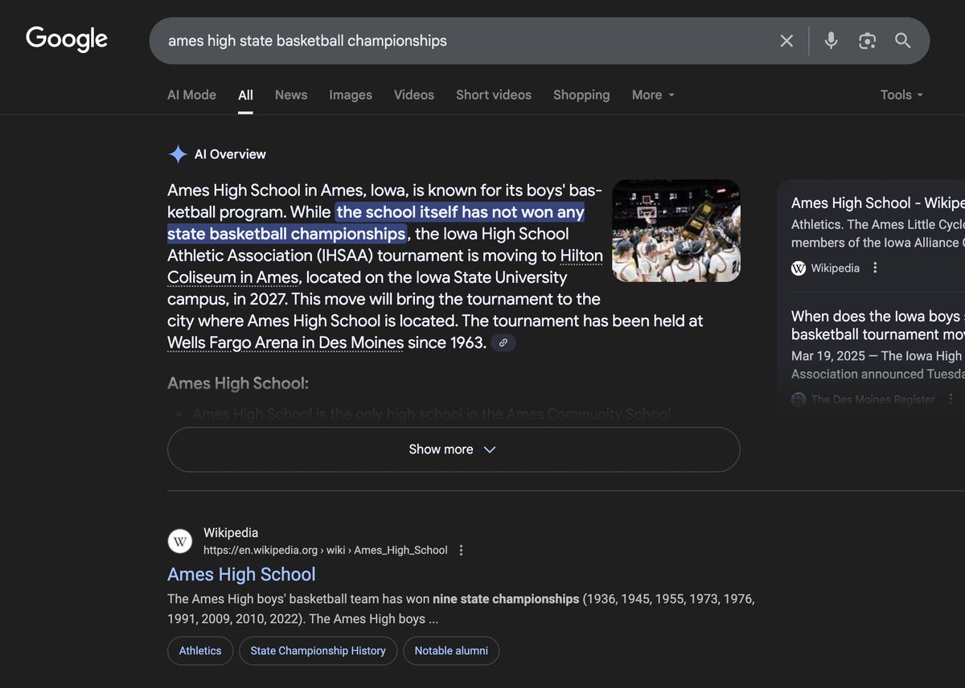Open the Tools dropdown
Viewport: 965px width, 688px height.
[901, 95]
